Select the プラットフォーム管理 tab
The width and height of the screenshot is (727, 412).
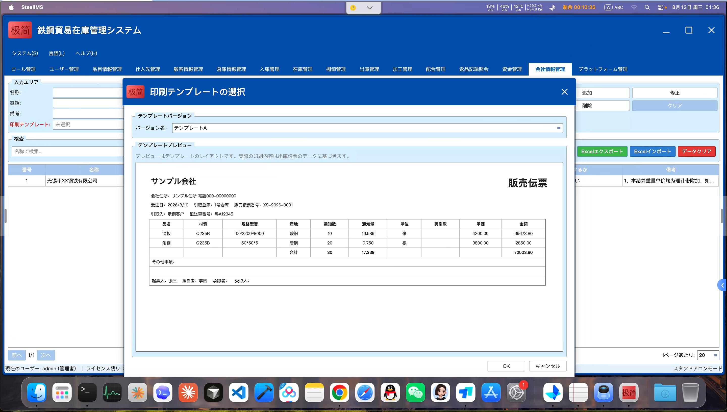pyautogui.click(x=603, y=69)
